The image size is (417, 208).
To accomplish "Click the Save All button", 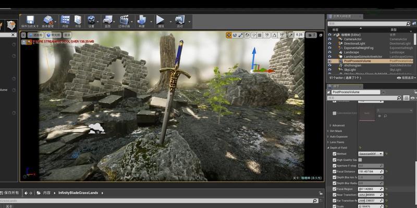I will tap(10, 193).
